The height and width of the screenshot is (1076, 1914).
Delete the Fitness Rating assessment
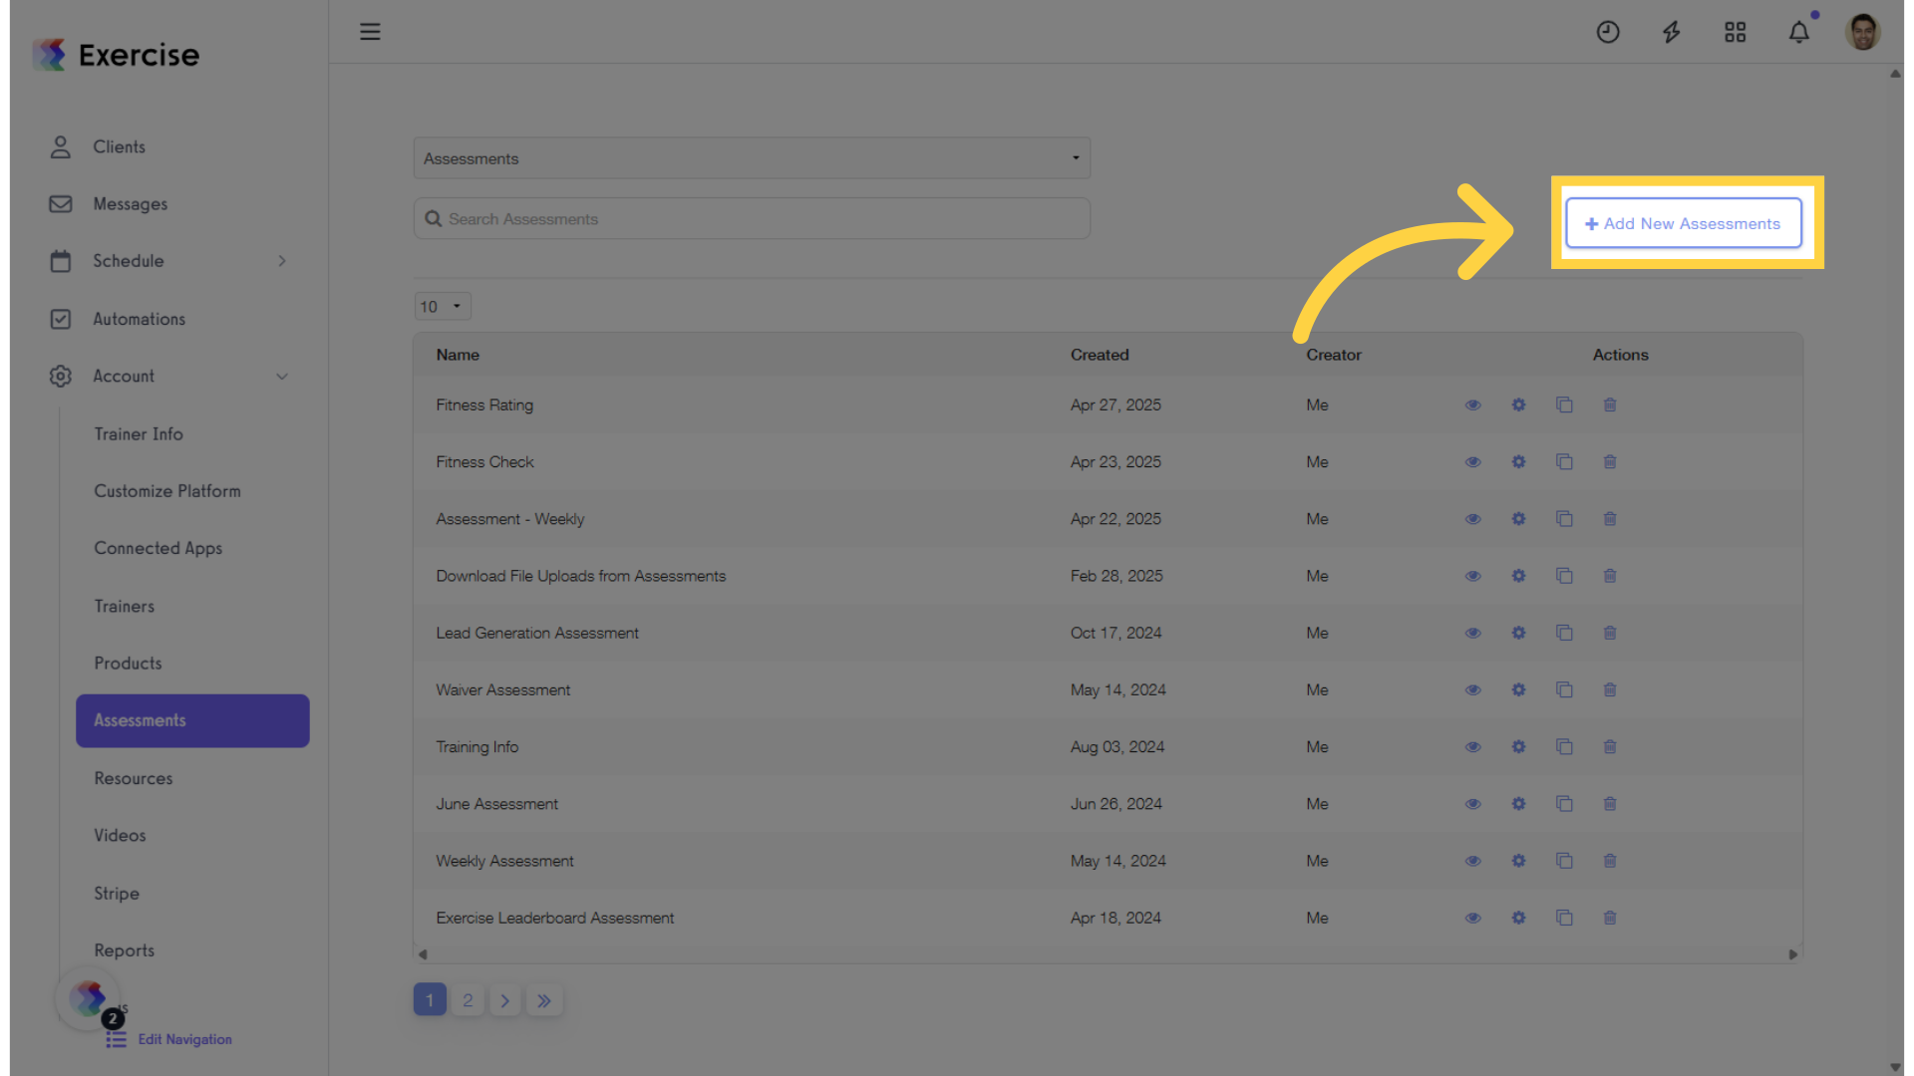(x=1610, y=404)
